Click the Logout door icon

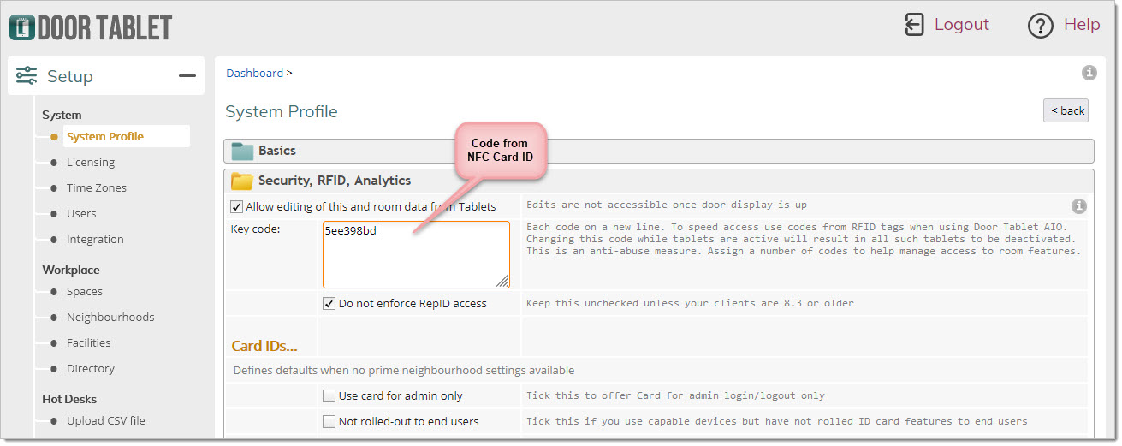click(915, 25)
